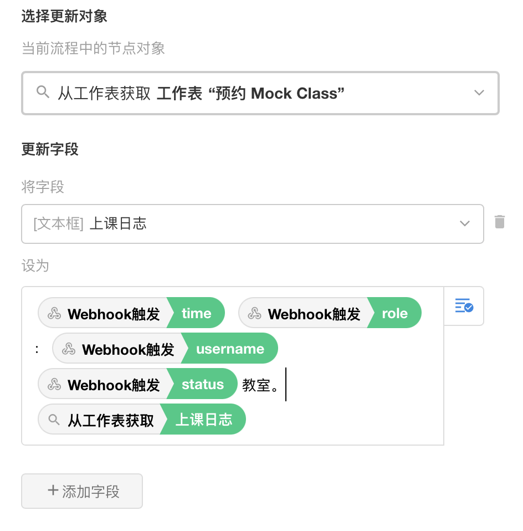The height and width of the screenshot is (531, 523).
Task: Select the green status tag
Action: click(x=203, y=385)
